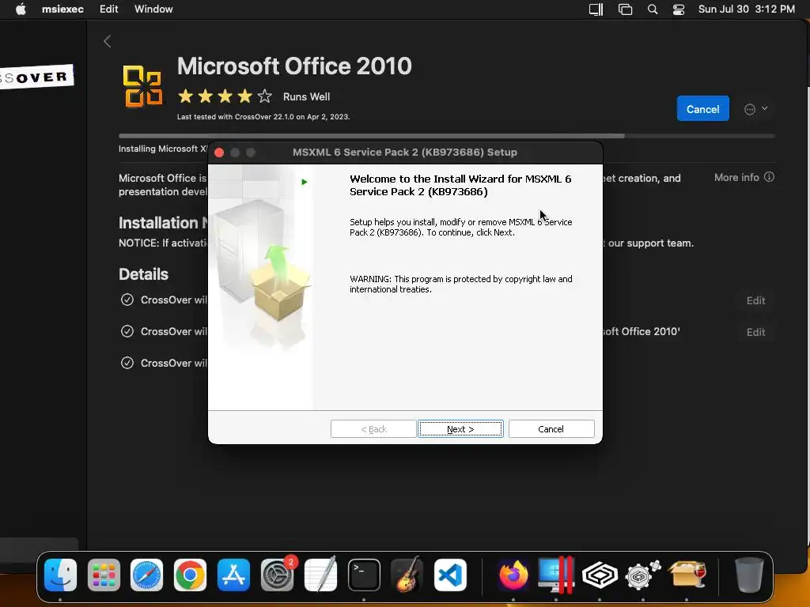Screen dimensions: 810x607
Task: Launch GarageBand from the Dock
Action: pyautogui.click(x=407, y=575)
